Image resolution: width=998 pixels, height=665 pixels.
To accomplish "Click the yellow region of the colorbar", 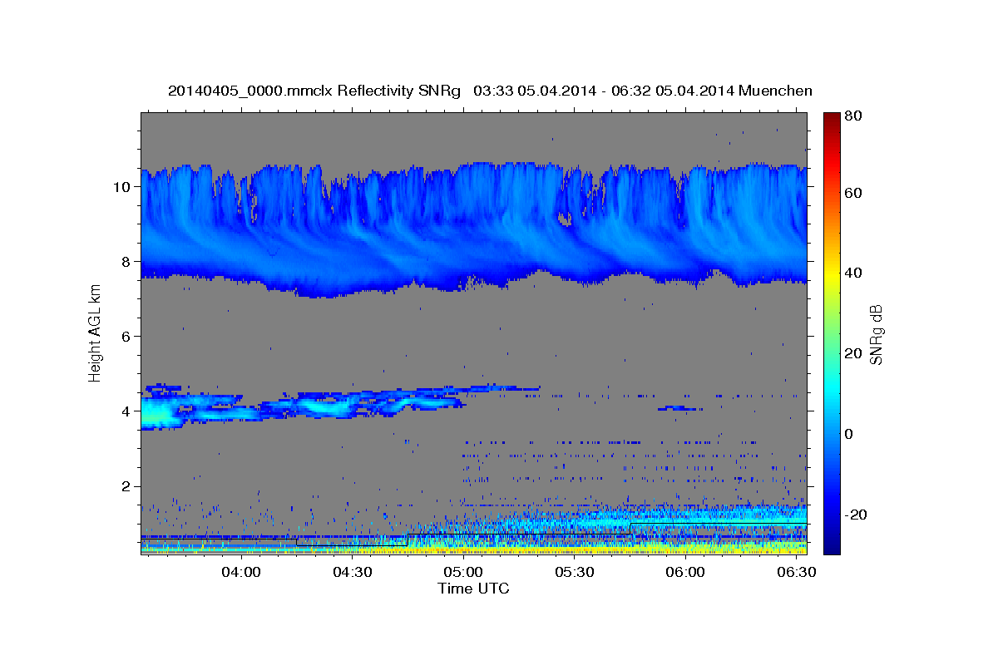I will pyautogui.click(x=831, y=274).
